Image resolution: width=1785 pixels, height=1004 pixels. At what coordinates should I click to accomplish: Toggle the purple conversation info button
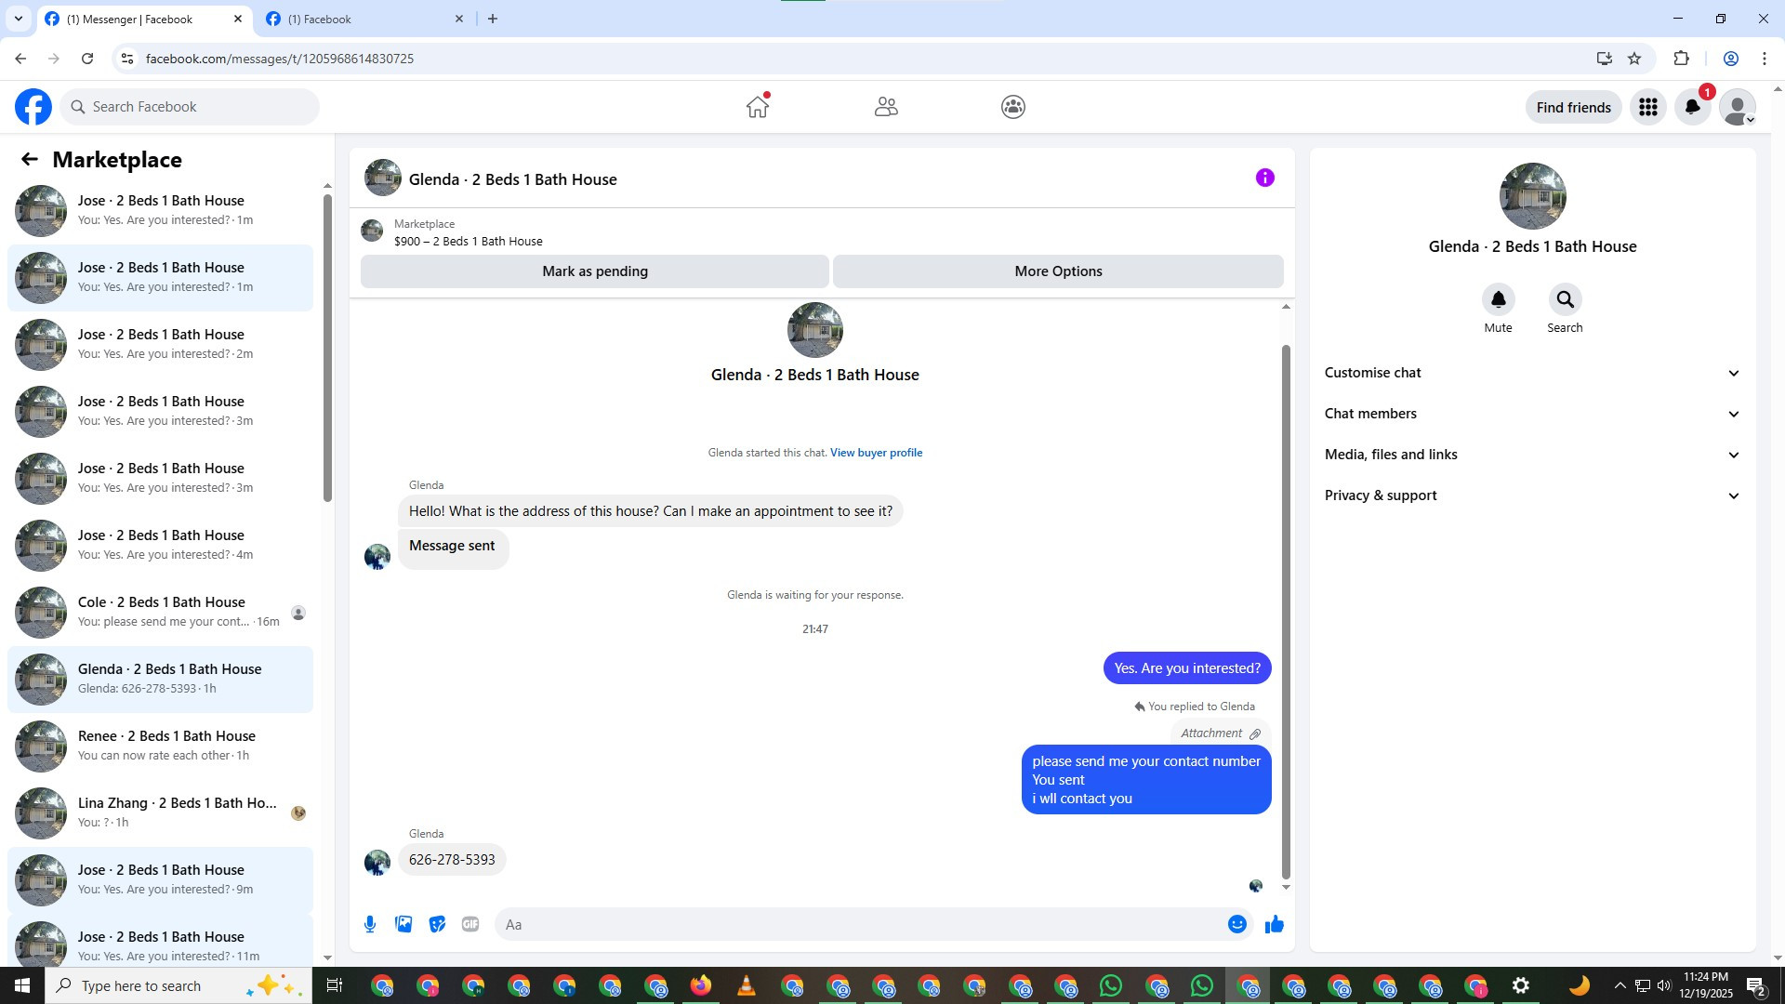coord(1264,178)
